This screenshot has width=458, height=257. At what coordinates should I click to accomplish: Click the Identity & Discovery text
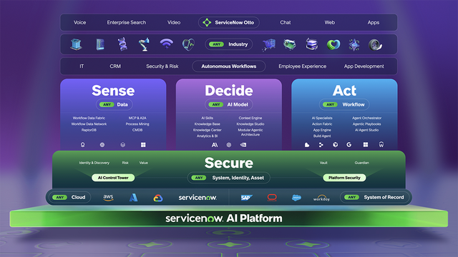click(94, 163)
